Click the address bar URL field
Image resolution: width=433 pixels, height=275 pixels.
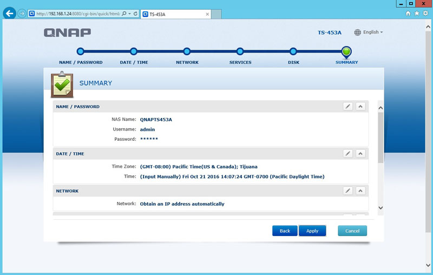point(78,14)
